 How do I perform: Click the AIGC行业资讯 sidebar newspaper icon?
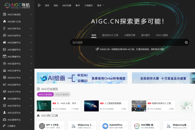point(4,14)
